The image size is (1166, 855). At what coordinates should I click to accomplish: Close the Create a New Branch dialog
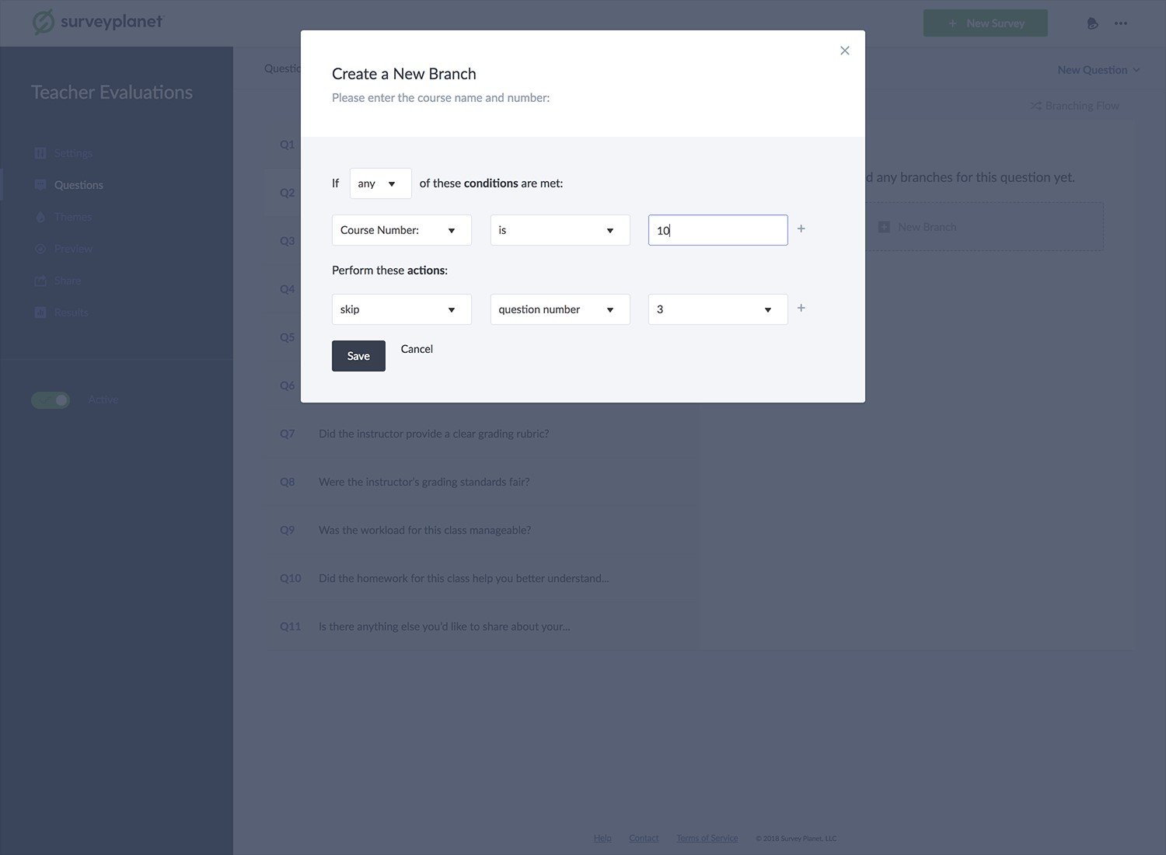point(844,51)
